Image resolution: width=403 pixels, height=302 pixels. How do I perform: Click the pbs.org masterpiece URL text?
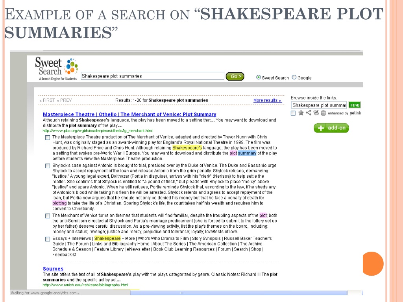[98, 131]
